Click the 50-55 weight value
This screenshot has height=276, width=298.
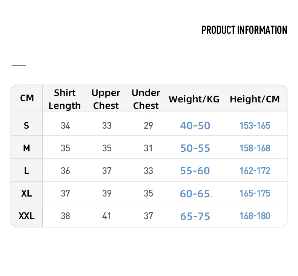195,148
